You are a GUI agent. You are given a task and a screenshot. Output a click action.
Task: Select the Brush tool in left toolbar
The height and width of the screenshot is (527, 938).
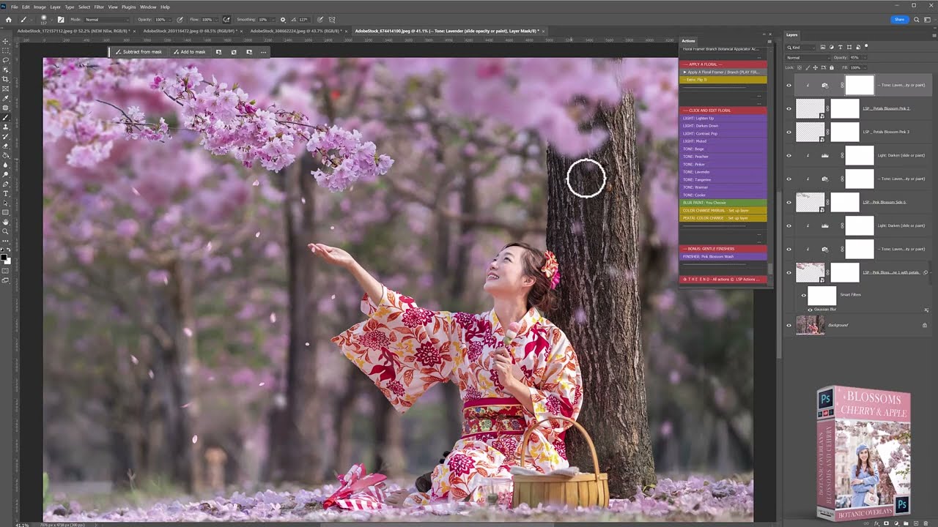point(6,117)
